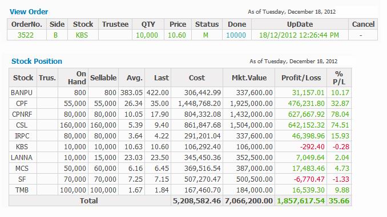Click the Stock Position heading

coord(37,62)
